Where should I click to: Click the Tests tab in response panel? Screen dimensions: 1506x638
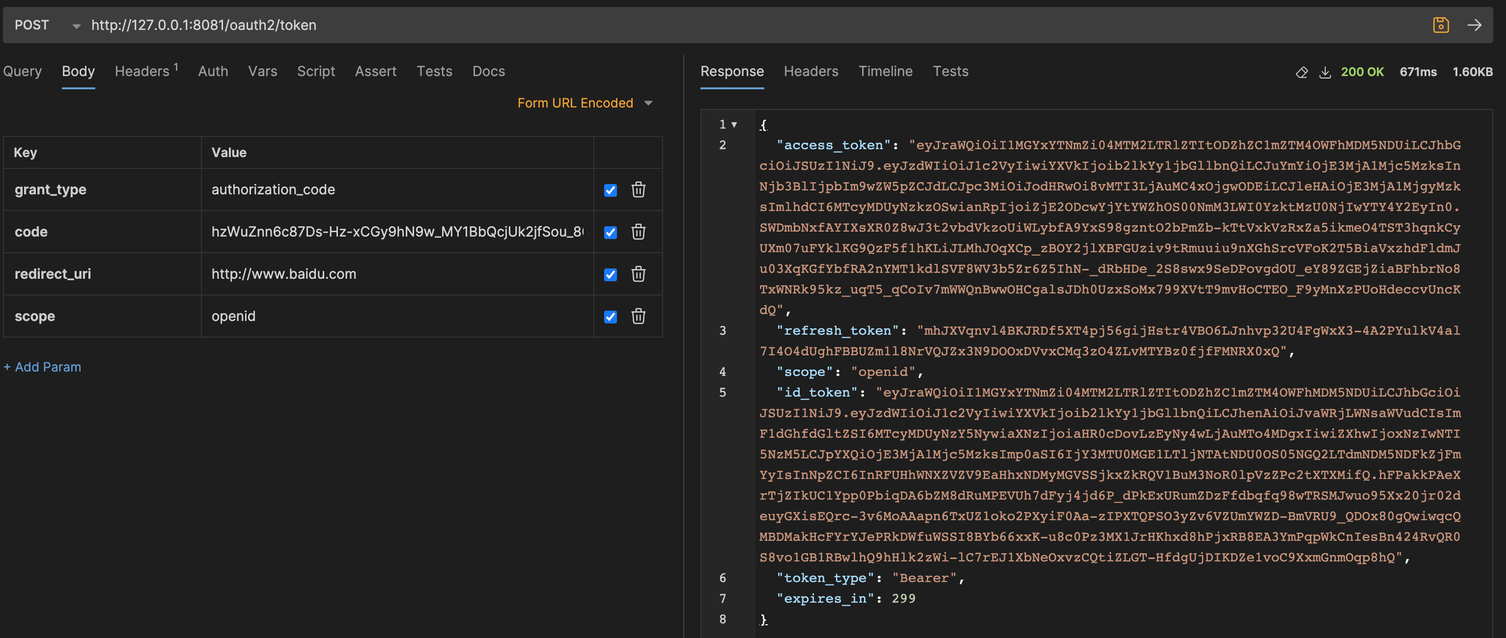[x=951, y=70]
